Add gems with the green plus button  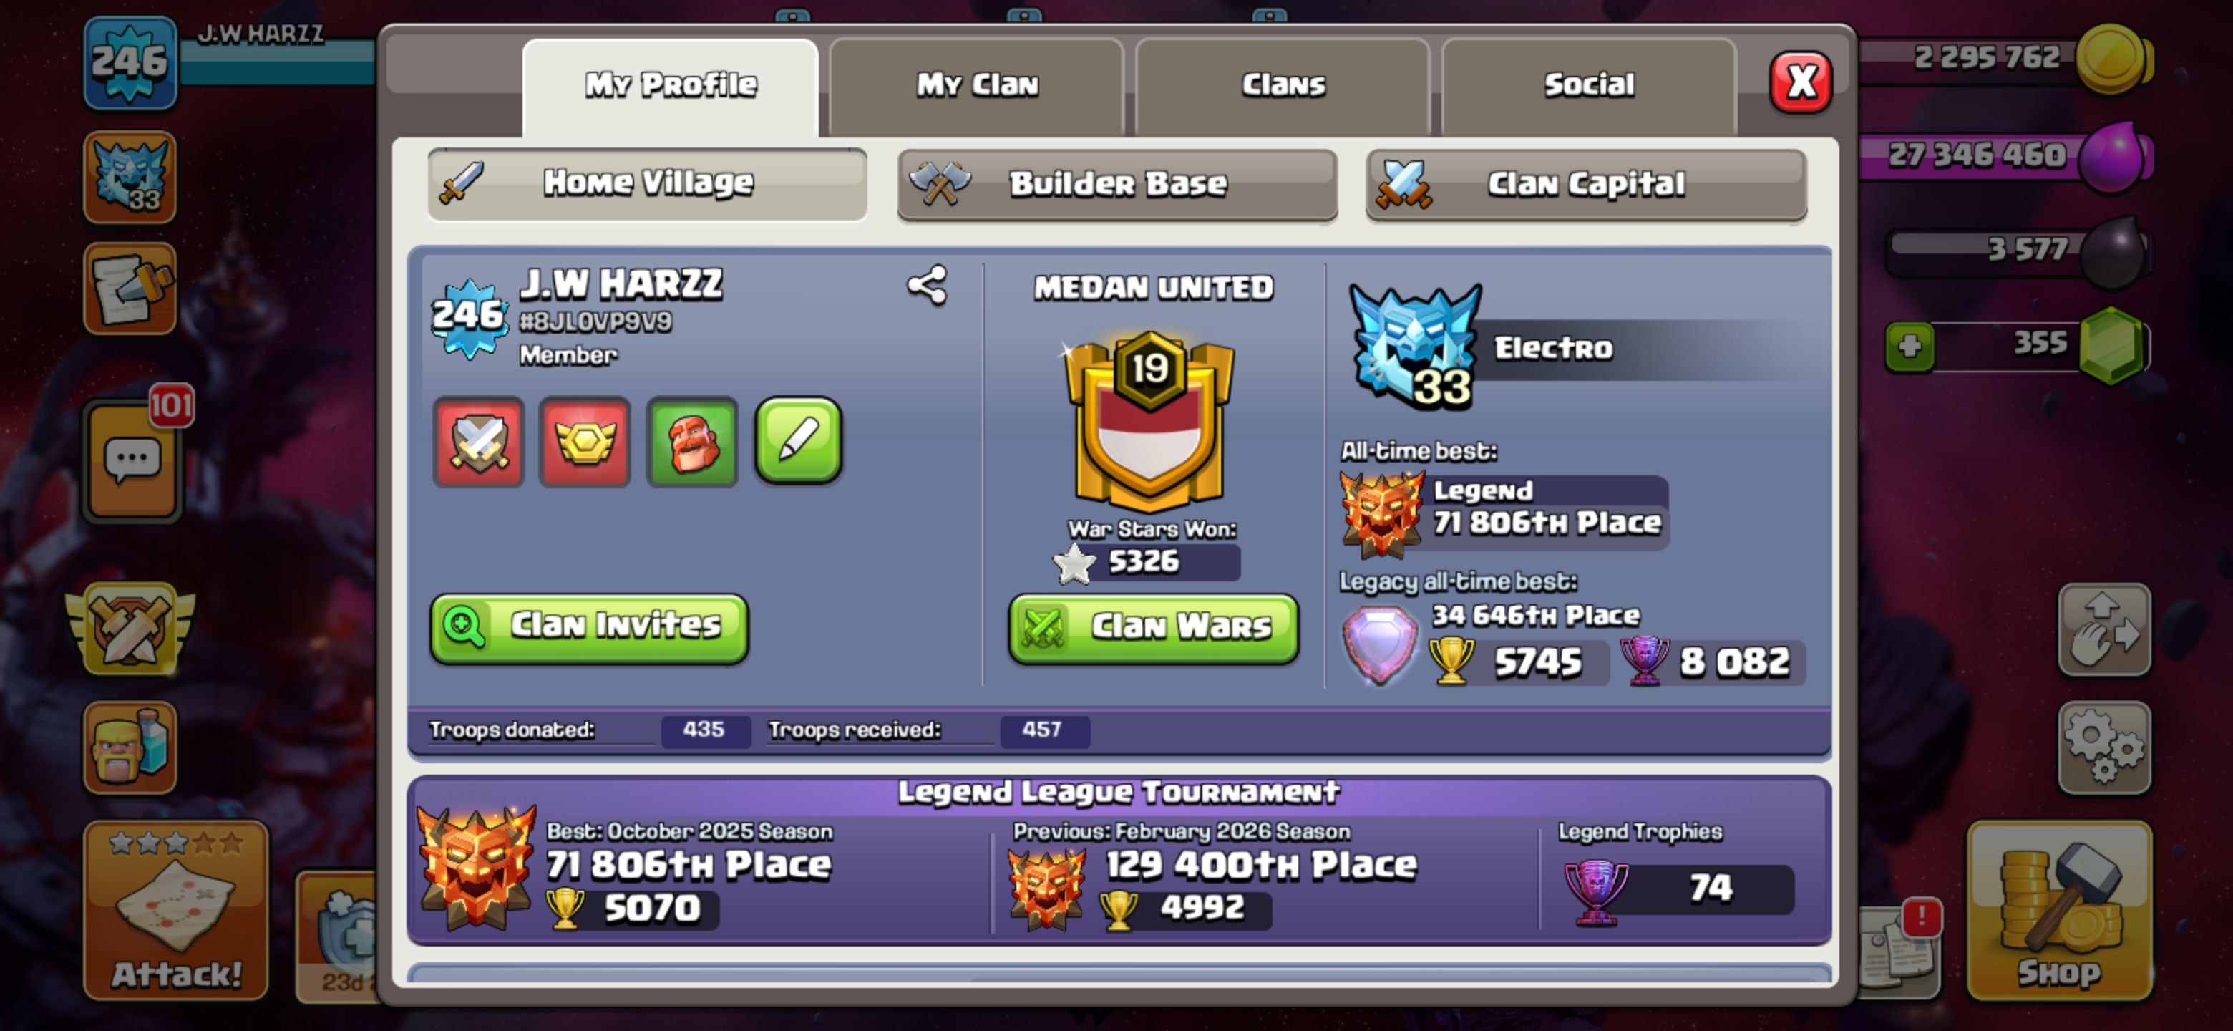click(x=1910, y=347)
